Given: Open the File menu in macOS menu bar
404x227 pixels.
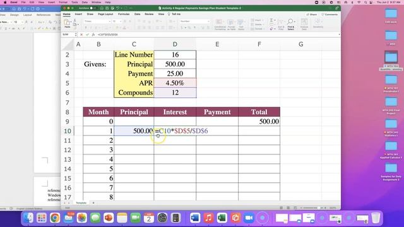Looking at the screenshot, I should [x=23, y=2].
